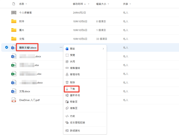Open the 名称 column sort dropdown

coord(26,4)
